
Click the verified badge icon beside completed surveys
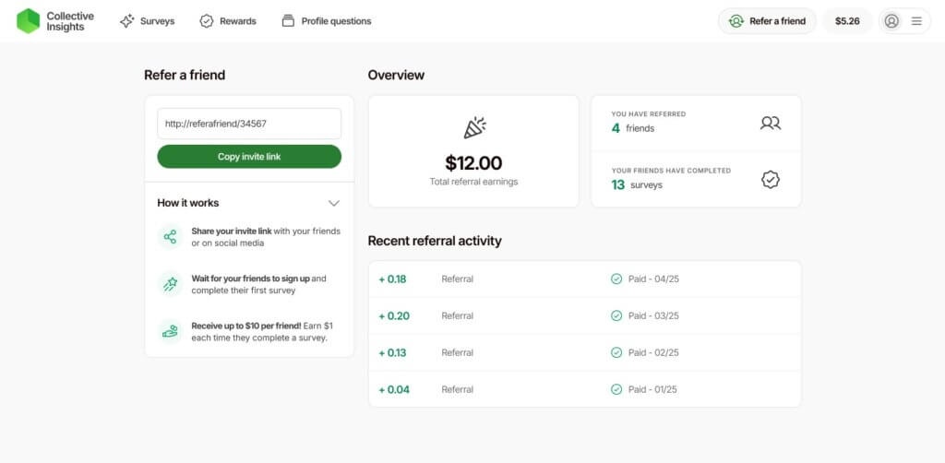point(770,180)
